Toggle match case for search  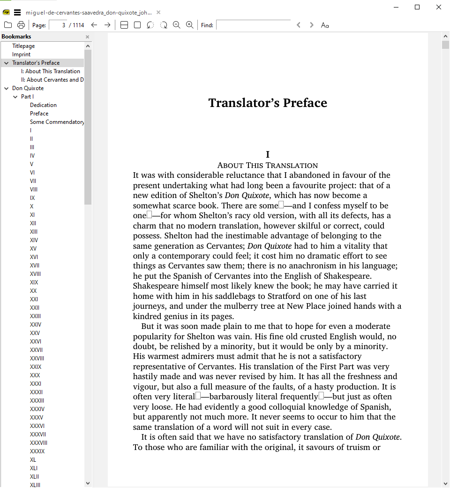click(324, 25)
